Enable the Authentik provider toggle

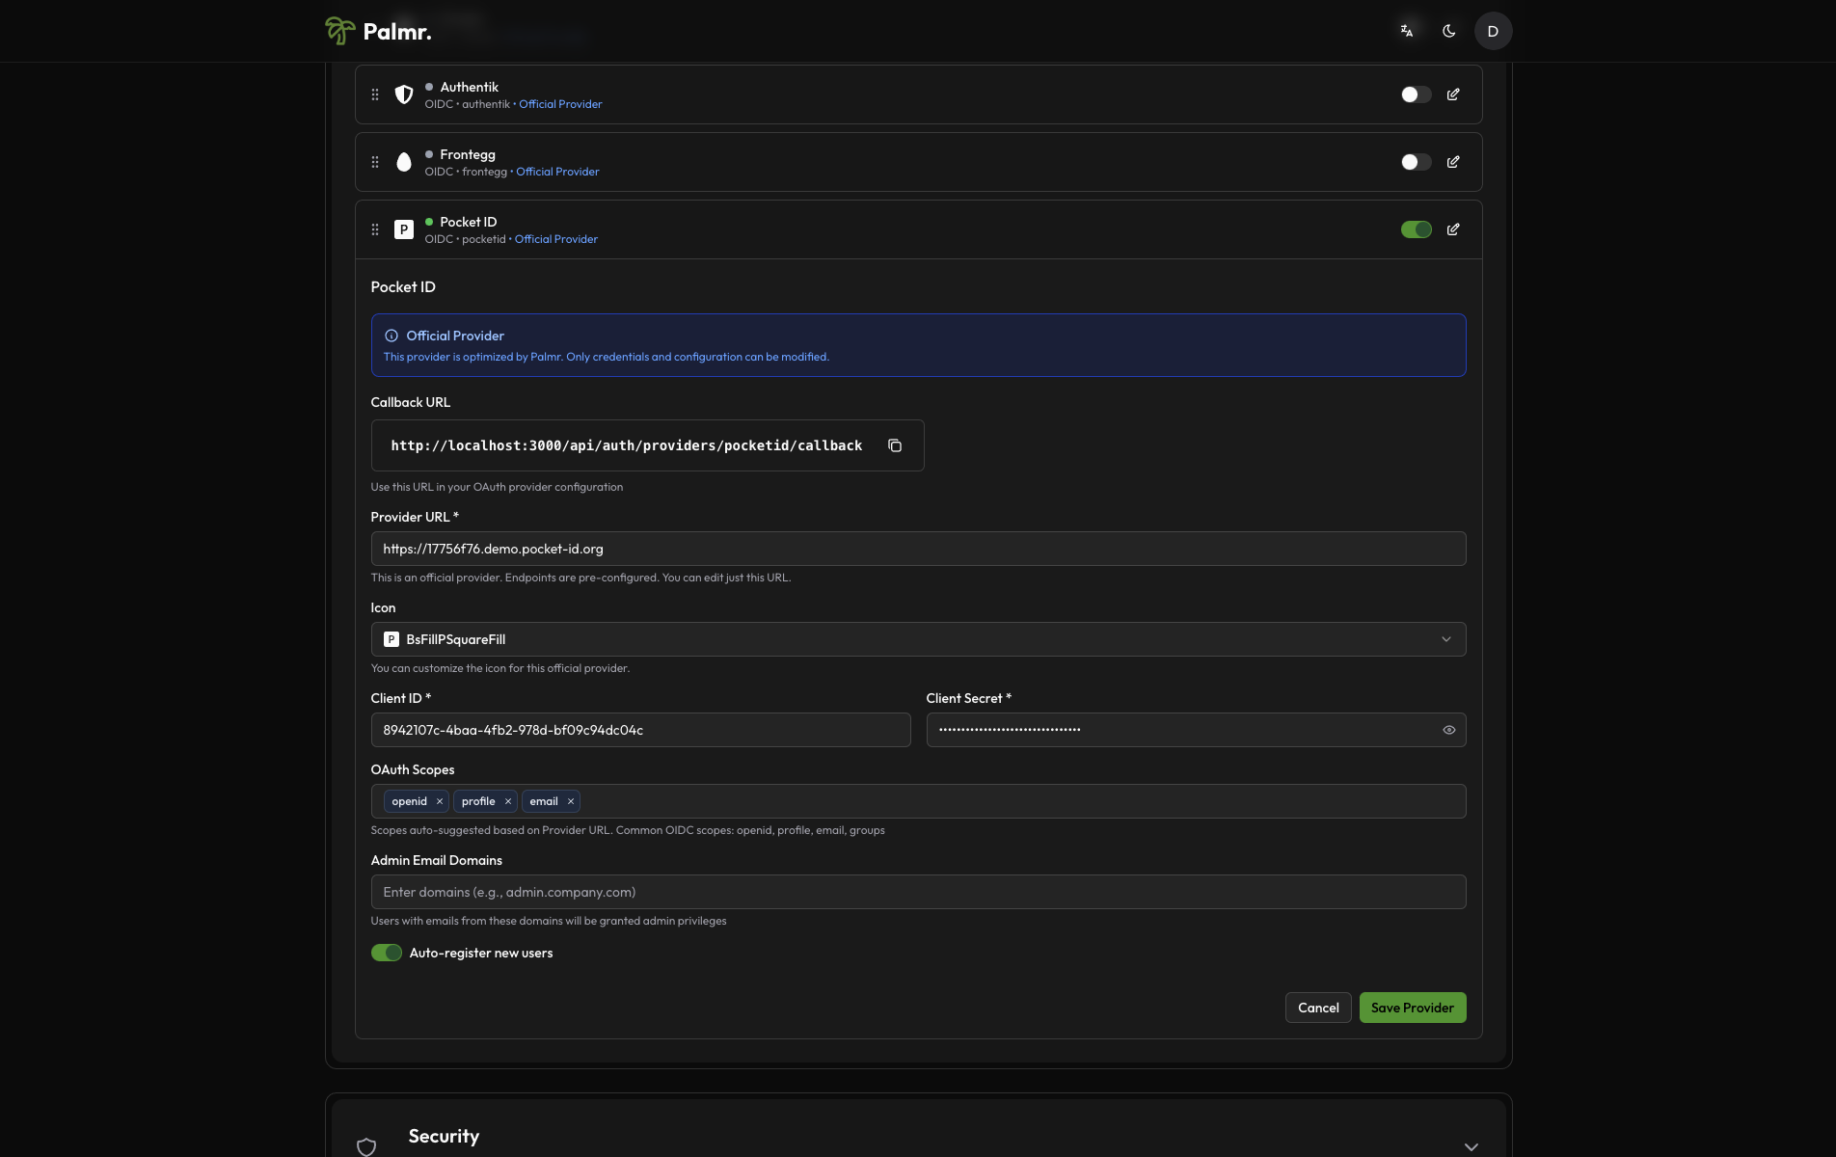tap(1416, 94)
